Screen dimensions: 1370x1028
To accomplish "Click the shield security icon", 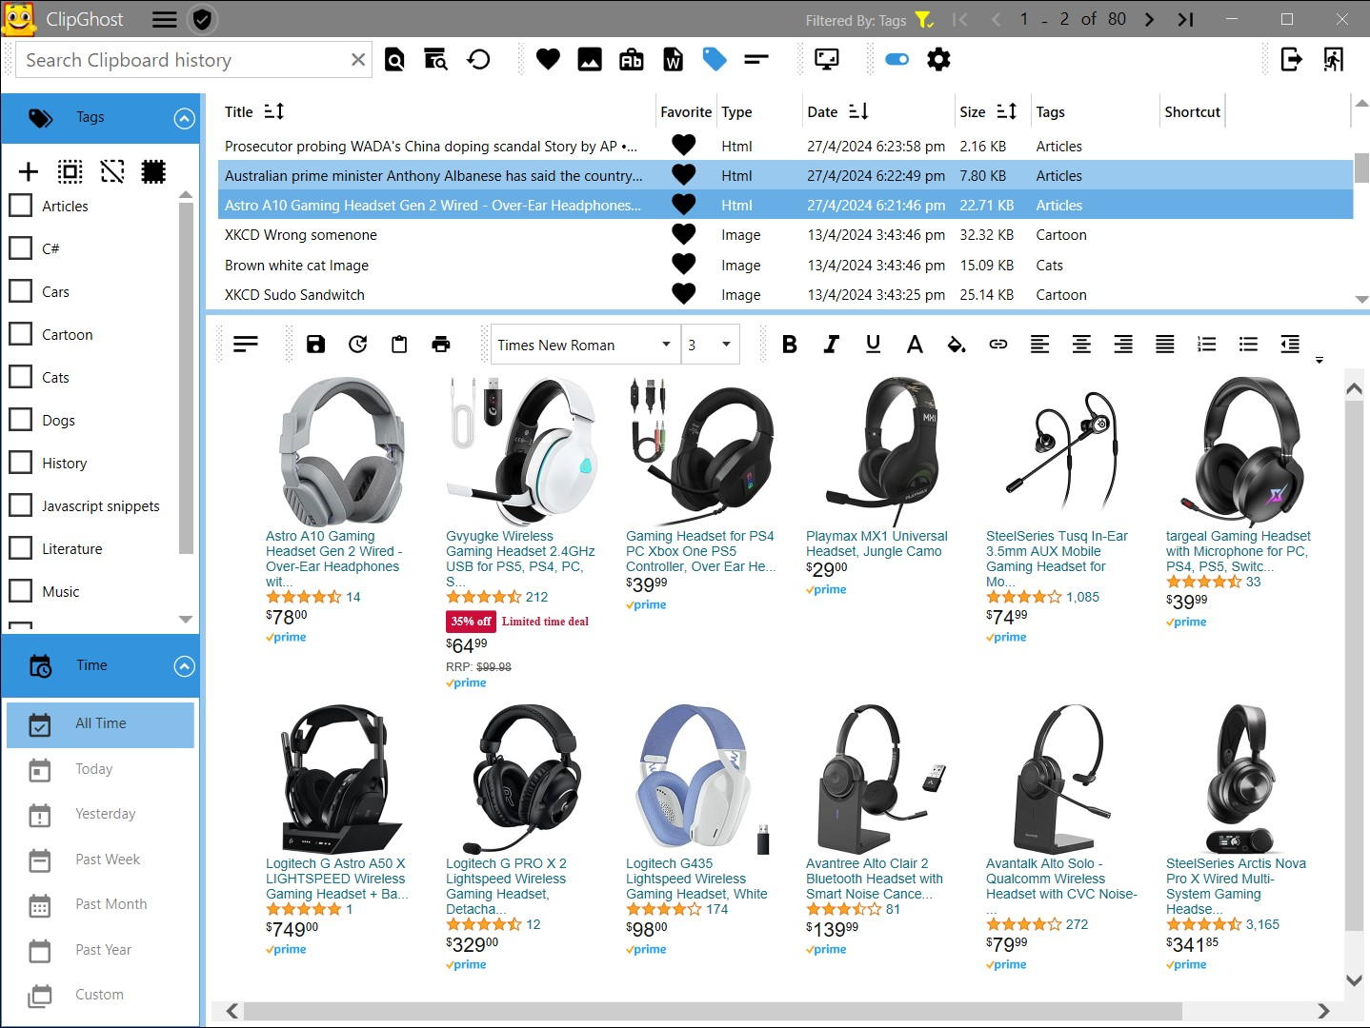I will pos(202,19).
